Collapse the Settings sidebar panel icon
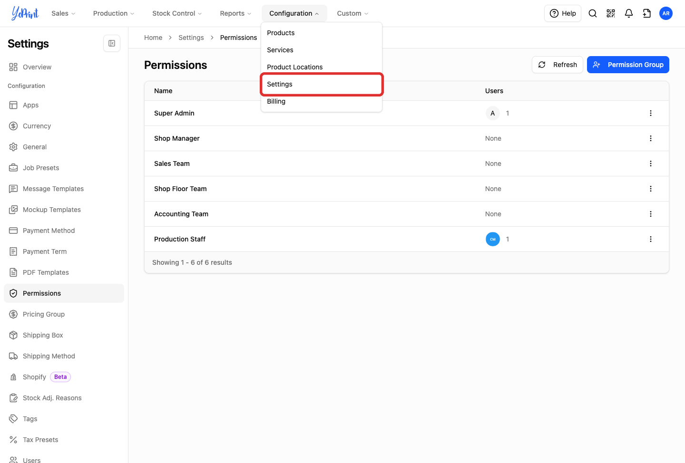 pyautogui.click(x=112, y=43)
